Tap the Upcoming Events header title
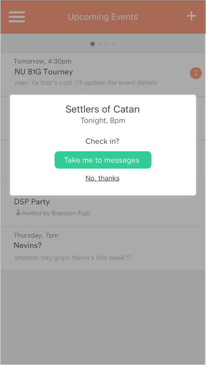This screenshot has height=365, width=206. [103, 17]
